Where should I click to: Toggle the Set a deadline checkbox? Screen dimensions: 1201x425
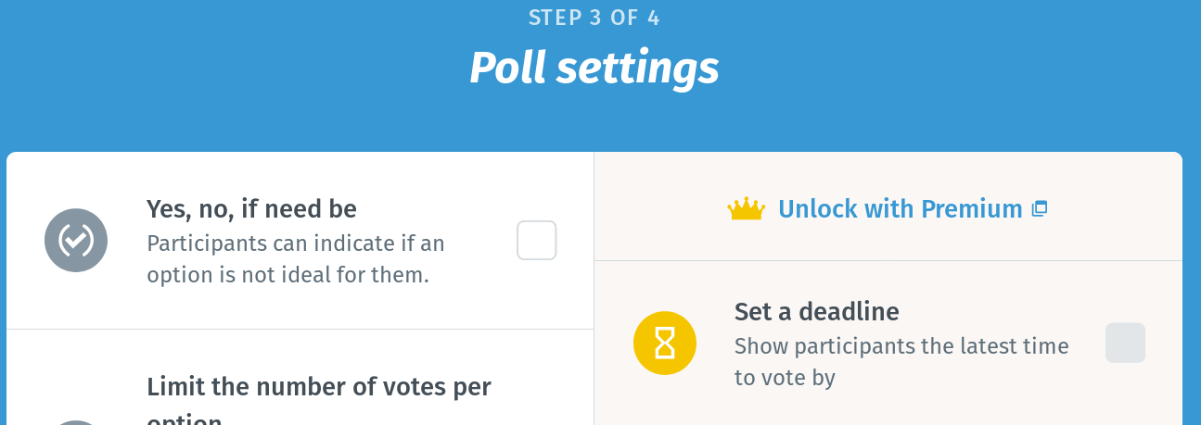(x=1125, y=343)
